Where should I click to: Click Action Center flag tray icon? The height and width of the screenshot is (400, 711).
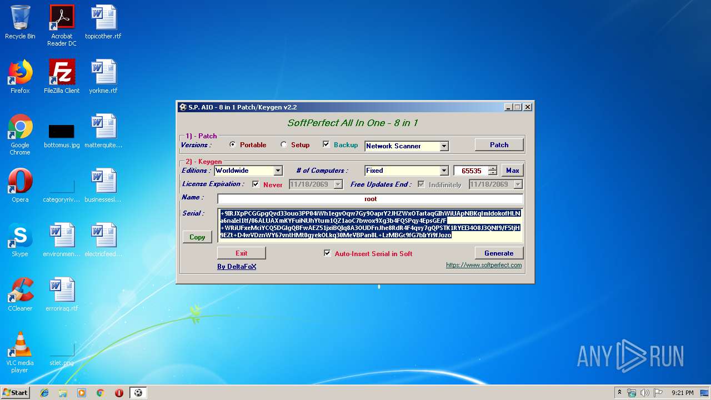tap(658, 393)
